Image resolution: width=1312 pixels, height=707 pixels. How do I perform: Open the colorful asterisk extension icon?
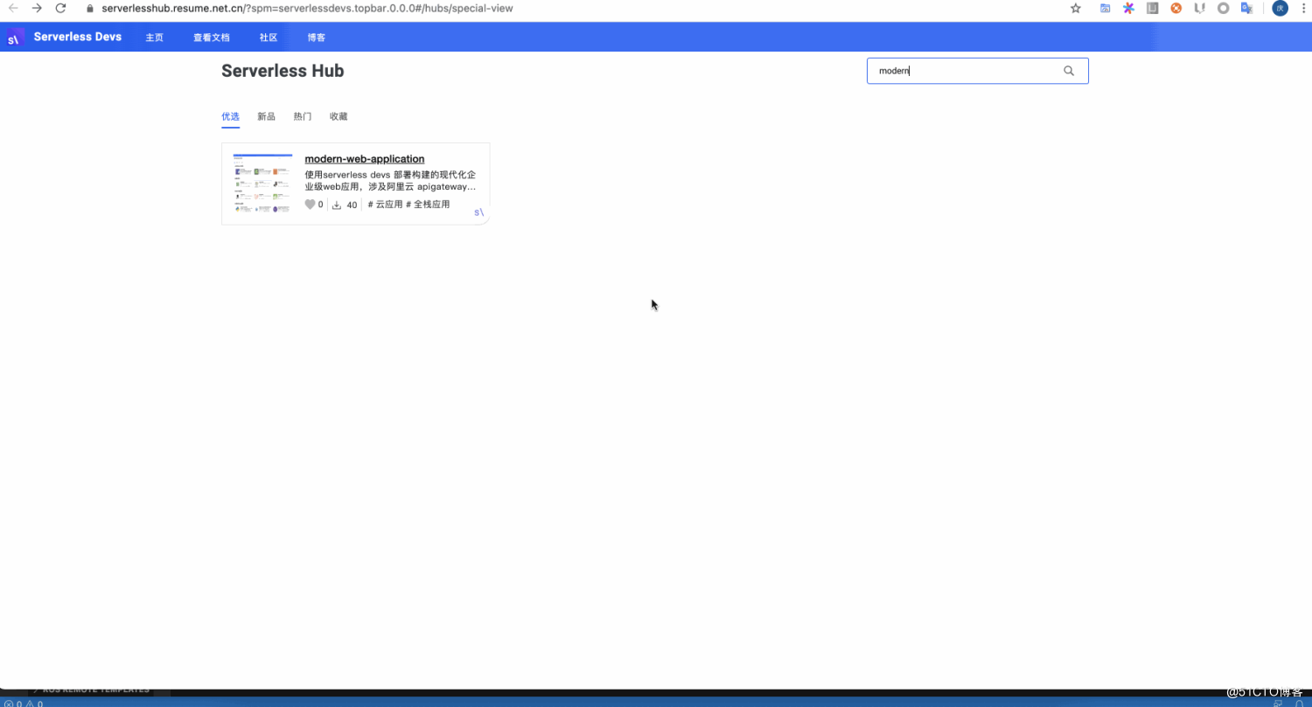1128,8
